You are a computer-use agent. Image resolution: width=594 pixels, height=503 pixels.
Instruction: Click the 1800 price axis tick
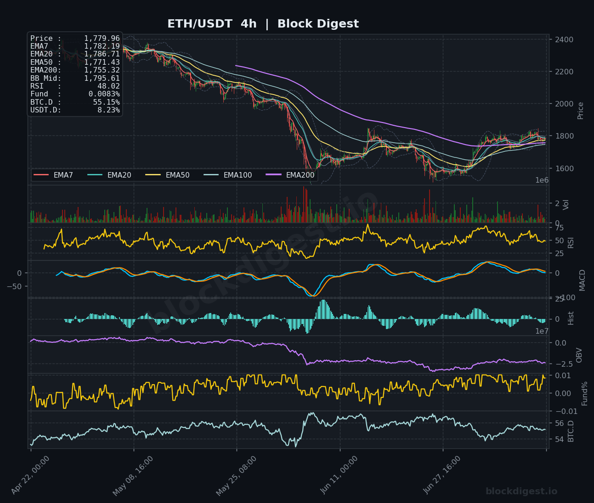[x=564, y=136]
